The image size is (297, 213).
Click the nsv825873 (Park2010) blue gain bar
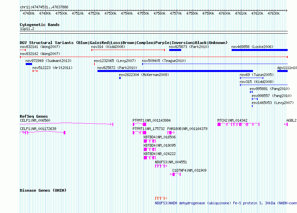[175, 50]
